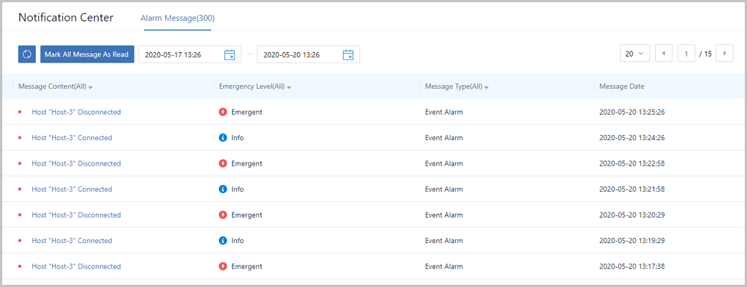Click Event Alarm cell in 13:21:58 row

[x=444, y=189]
